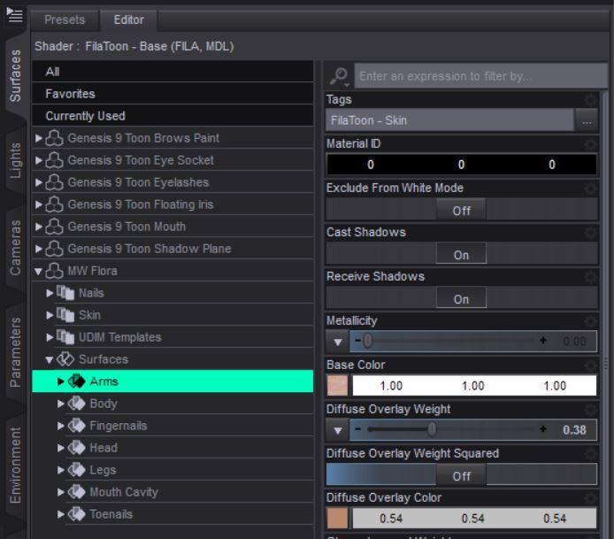Click the Nails material group icon
Viewport: 614px width, 539px height.
65,293
